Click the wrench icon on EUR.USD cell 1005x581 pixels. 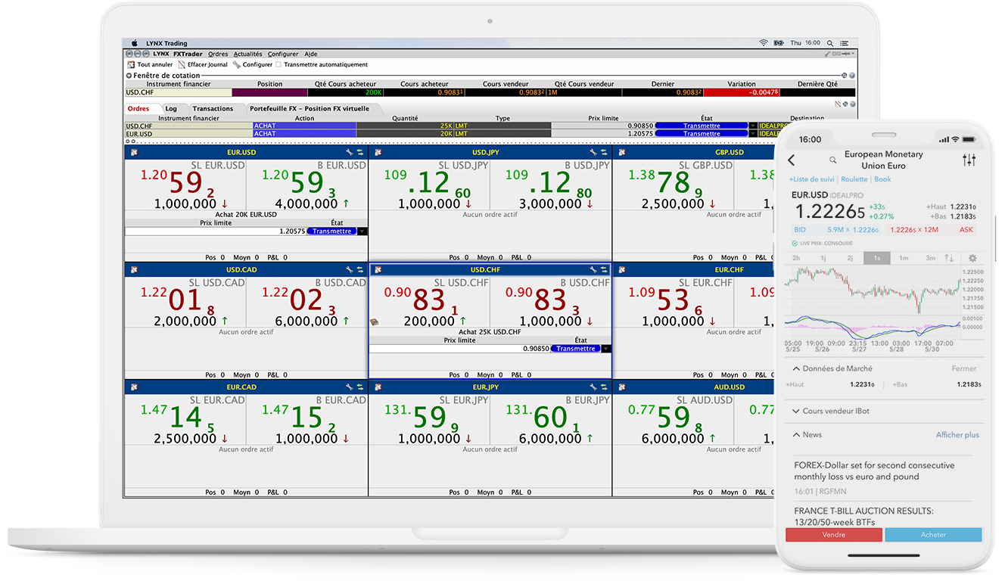pos(350,152)
